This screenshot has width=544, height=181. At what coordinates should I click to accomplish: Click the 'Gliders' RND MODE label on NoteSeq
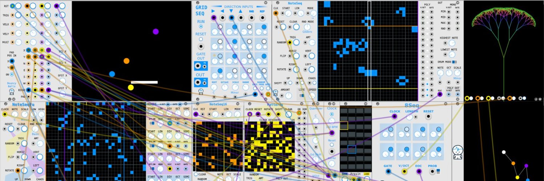coord(307,32)
